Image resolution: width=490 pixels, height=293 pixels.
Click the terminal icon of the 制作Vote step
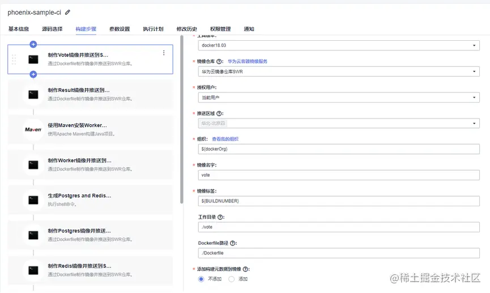[x=33, y=60]
